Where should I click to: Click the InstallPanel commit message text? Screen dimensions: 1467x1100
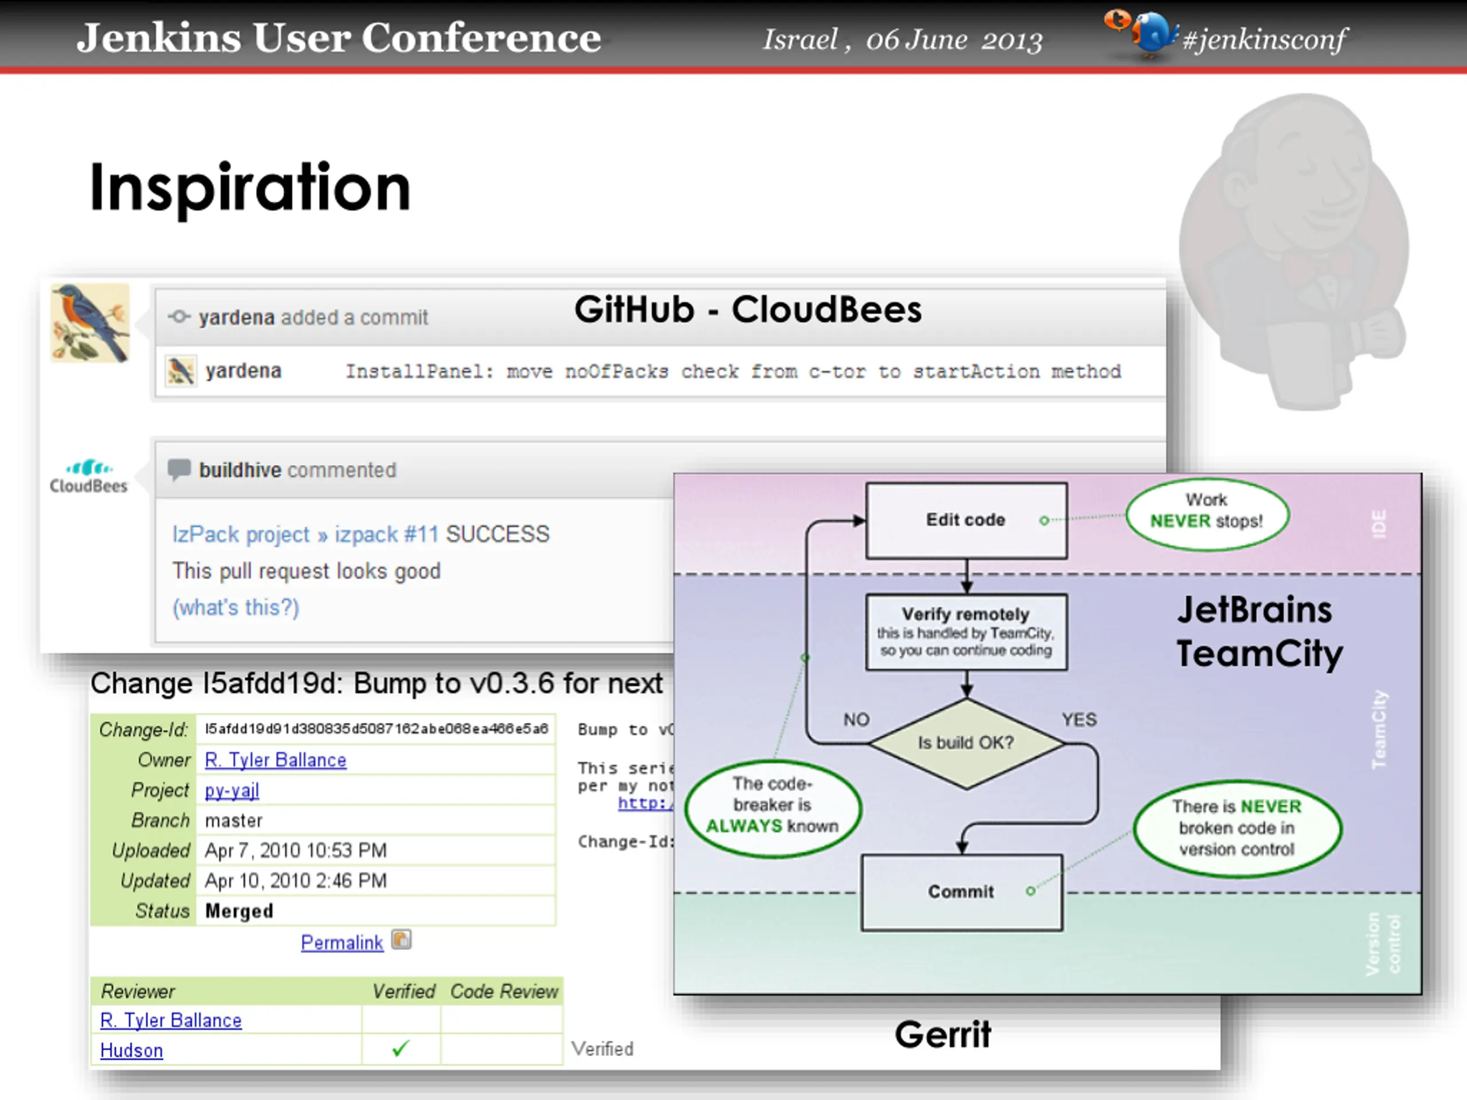733,371
